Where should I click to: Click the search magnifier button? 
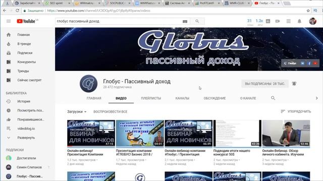(x=197, y=21)
